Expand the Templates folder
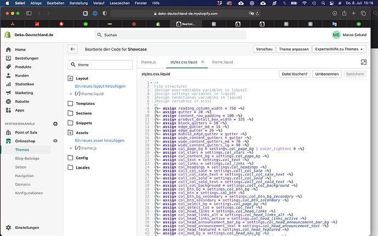Viewport: 378px width, 236px height. [x=70, y=103]
